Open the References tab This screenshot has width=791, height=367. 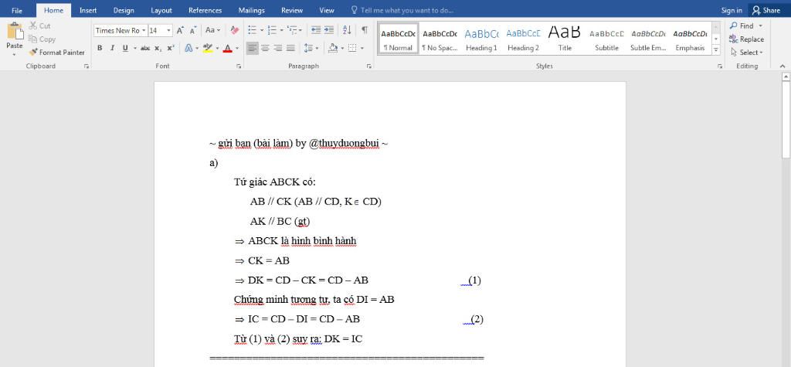pos(205,10)
